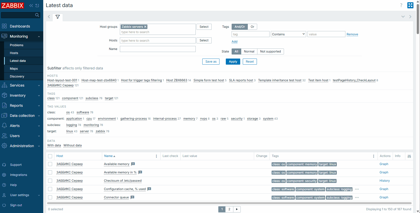Open table column configuration icon

point(409,156)
